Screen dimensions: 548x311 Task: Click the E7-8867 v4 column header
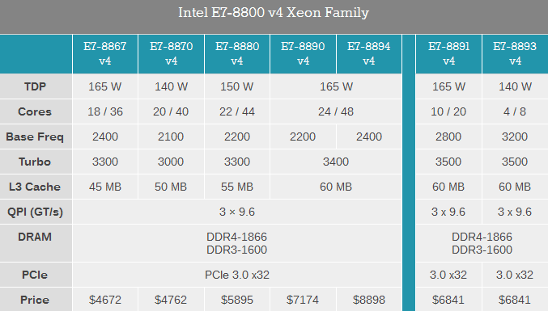[x=105, y=53]
